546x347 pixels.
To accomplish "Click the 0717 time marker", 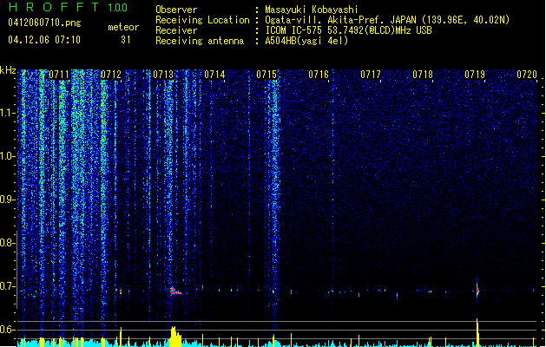I will tap(371, 75).
